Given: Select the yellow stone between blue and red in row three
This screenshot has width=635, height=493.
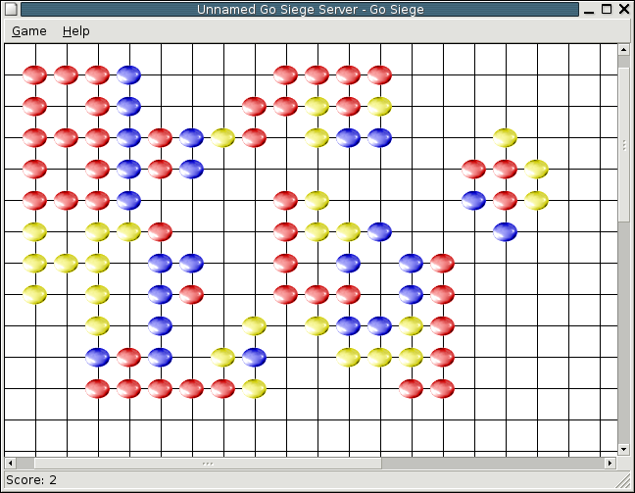Looking at the screenshot, I should [222, 137].
